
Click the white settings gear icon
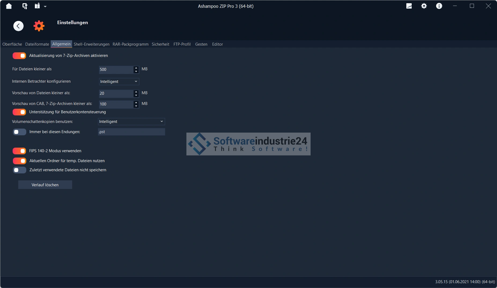(x=424, y=6)
